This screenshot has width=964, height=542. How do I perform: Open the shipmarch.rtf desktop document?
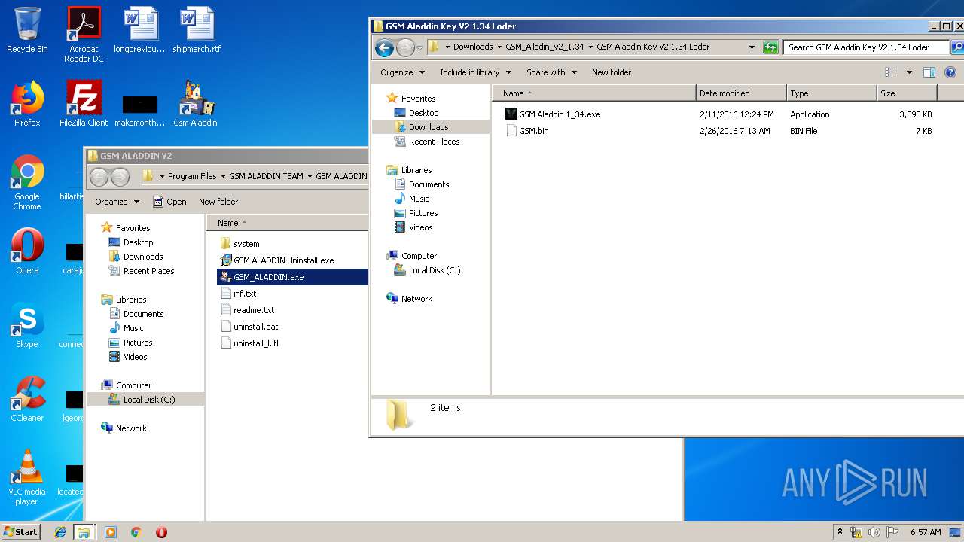tap(197, 31)
